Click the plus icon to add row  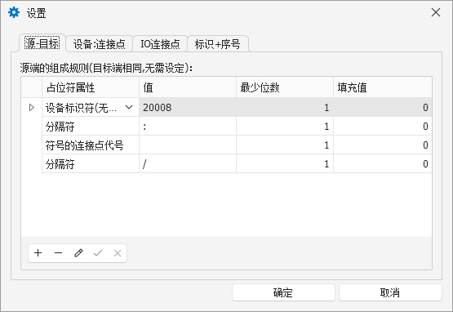tap(38, 253)
